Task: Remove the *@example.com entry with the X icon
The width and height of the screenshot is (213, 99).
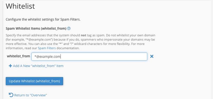Action: coord(152,56)
